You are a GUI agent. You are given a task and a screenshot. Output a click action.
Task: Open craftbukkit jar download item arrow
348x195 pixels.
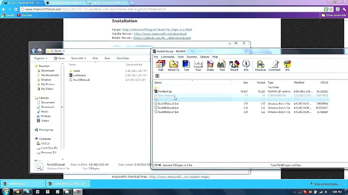[x=89, y=184]
